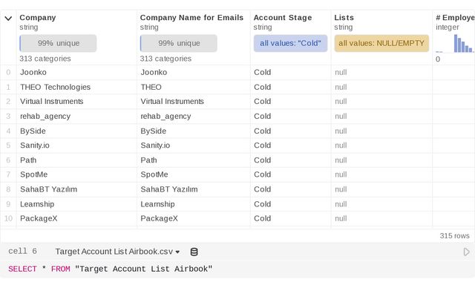The width and height of the screenshot is (475, 297).
Task: Select row number 10
Action: 8,218
